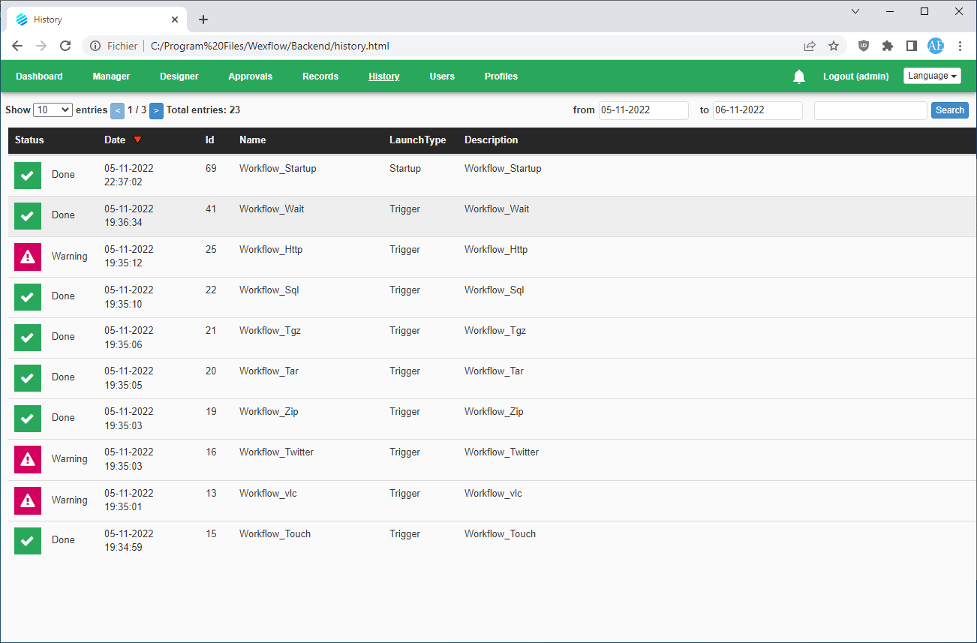Click the from date field
977x643 pixels.
pos(643,110)
